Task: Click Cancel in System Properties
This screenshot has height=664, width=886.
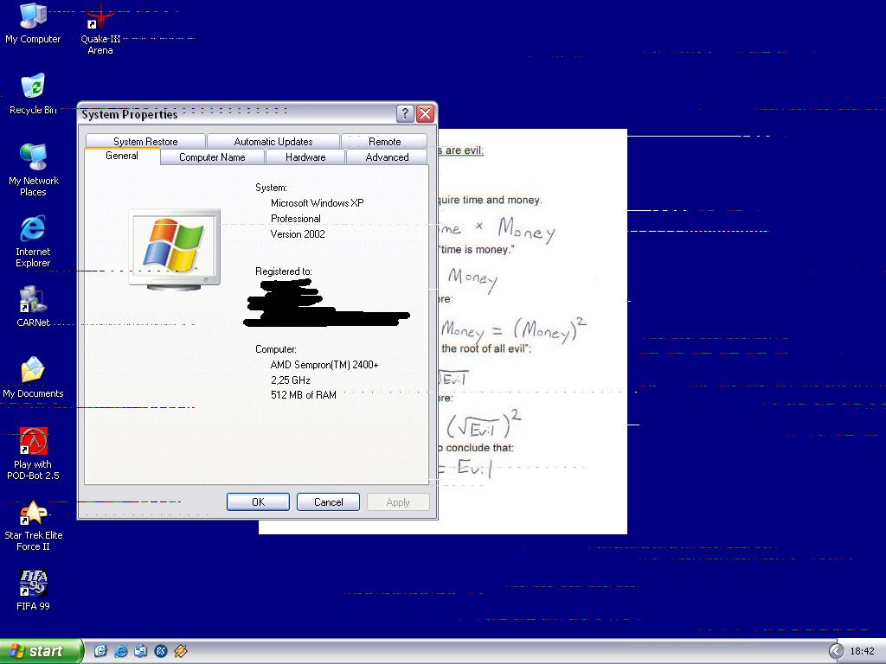Action: click(x=328, y=502)
